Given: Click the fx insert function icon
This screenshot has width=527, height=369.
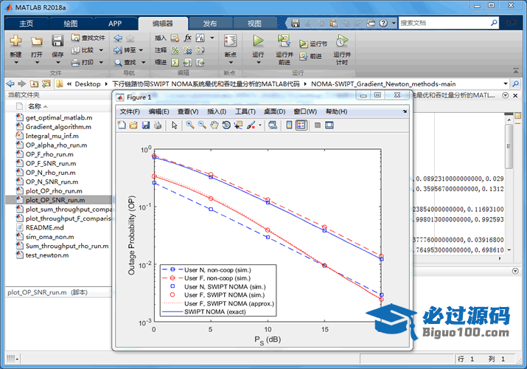Looking at the screenshot, I should tap(187, 38).
